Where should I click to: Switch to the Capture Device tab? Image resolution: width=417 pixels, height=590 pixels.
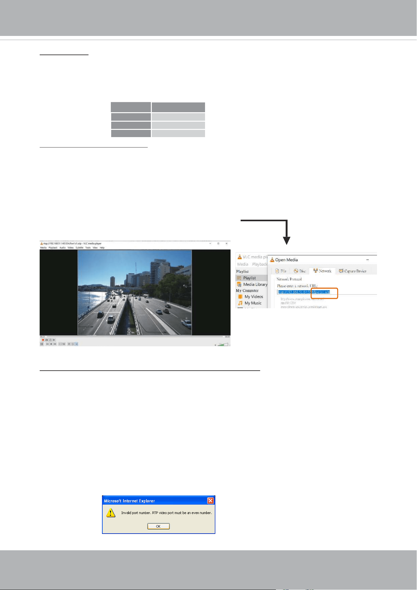tap(352, 271)
